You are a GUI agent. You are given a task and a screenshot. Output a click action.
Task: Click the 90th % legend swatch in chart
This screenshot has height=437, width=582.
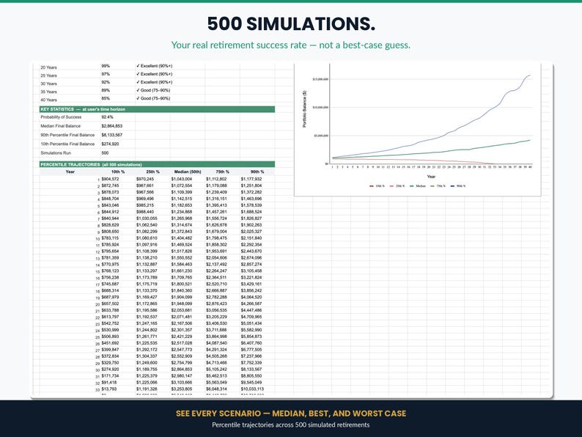[x=452, y=186]
